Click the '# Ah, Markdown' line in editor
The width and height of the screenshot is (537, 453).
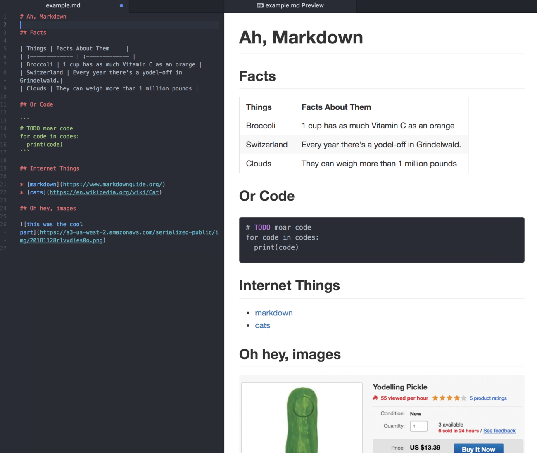pos(43,17)
